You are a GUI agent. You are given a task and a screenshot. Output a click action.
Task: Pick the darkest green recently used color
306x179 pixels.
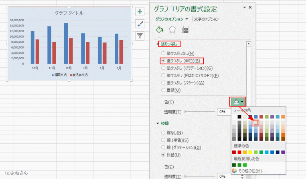pyautogui.click(x=234, y=165)
